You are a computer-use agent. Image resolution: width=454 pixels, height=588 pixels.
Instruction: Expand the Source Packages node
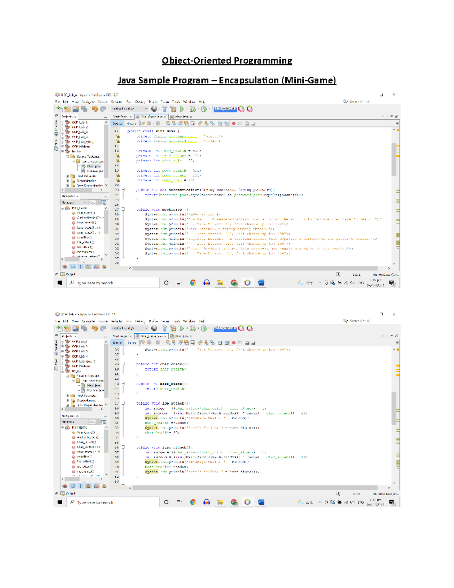point(67,157)
